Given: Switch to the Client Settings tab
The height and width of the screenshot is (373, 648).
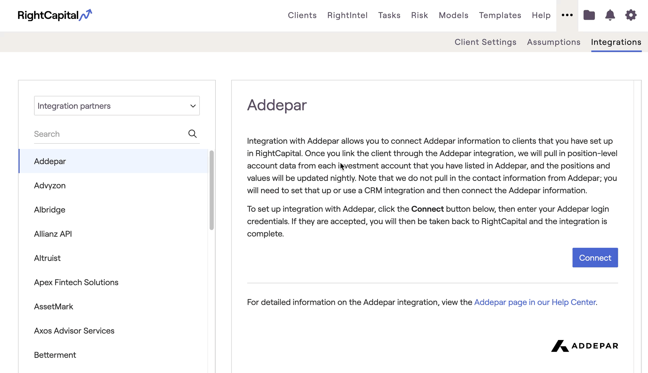Looking at the screenshot, I should [x=485, y=42].
